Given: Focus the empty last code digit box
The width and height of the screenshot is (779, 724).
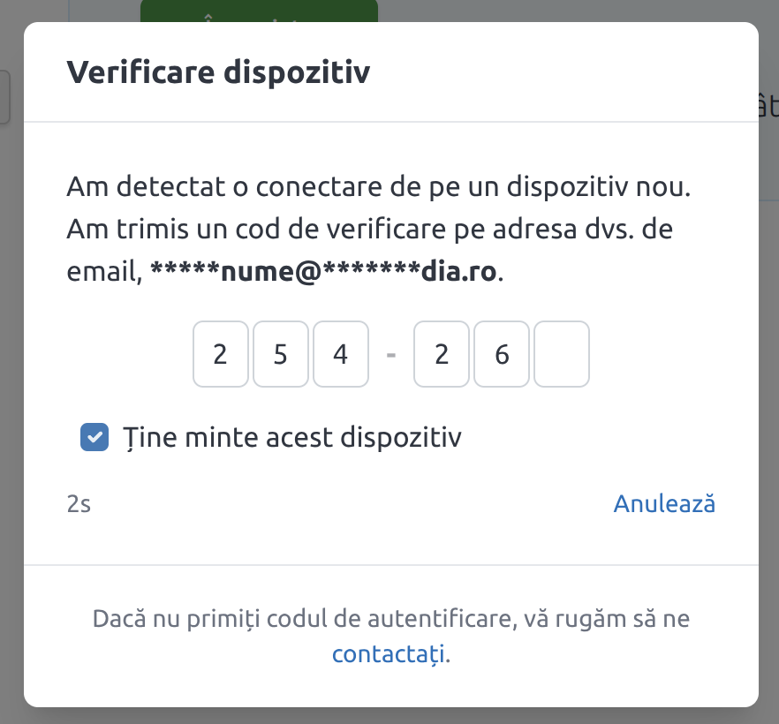Looking at the screenshot, I should click(562, 354).
